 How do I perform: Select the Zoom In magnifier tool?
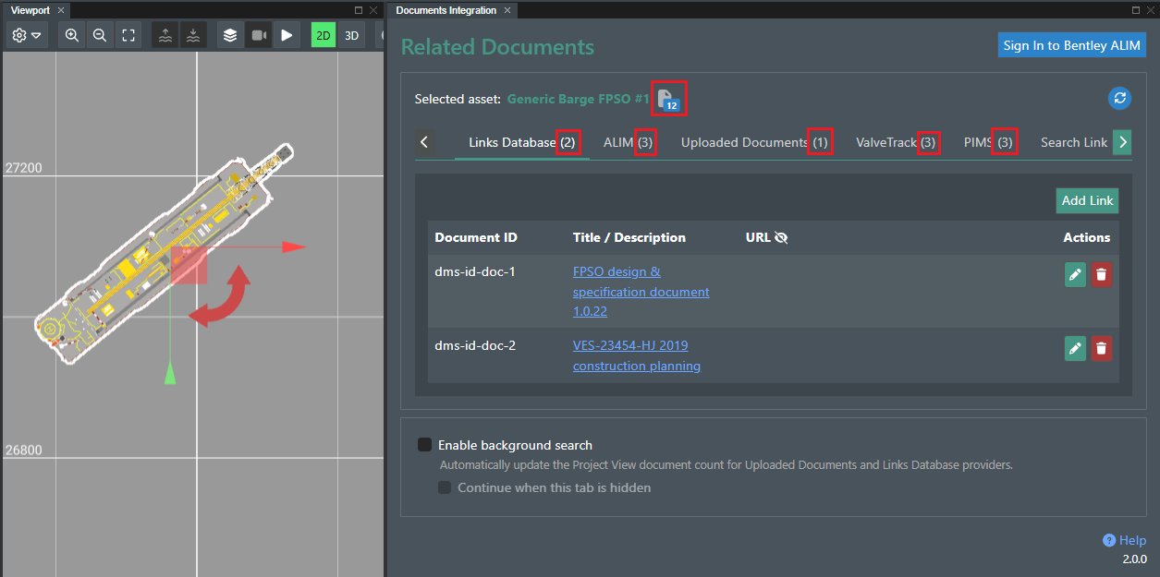click(x=71, y=34)
